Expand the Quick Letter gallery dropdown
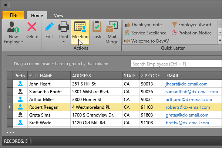 pos(220,40)
